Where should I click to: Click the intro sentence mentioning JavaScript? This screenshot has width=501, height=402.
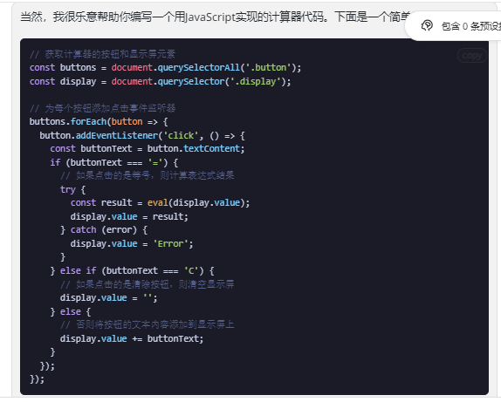(x=216, y=17)
